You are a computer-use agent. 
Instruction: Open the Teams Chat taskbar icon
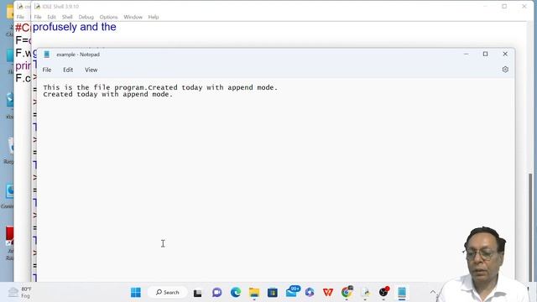pyautogui.click(x=216, y=293)
